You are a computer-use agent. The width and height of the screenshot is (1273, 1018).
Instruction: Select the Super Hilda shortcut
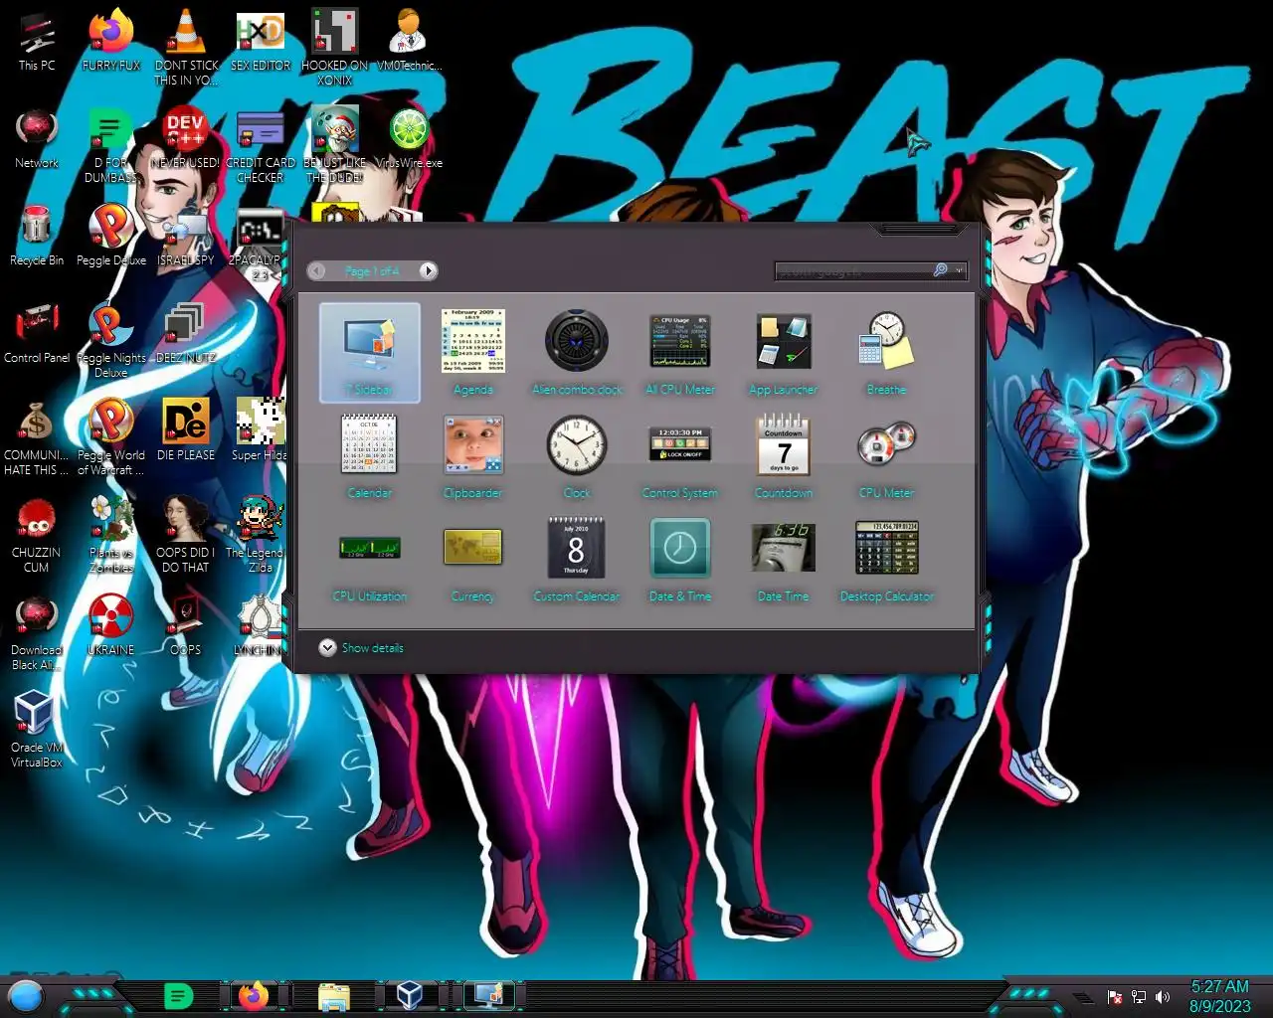click(261, 431)
